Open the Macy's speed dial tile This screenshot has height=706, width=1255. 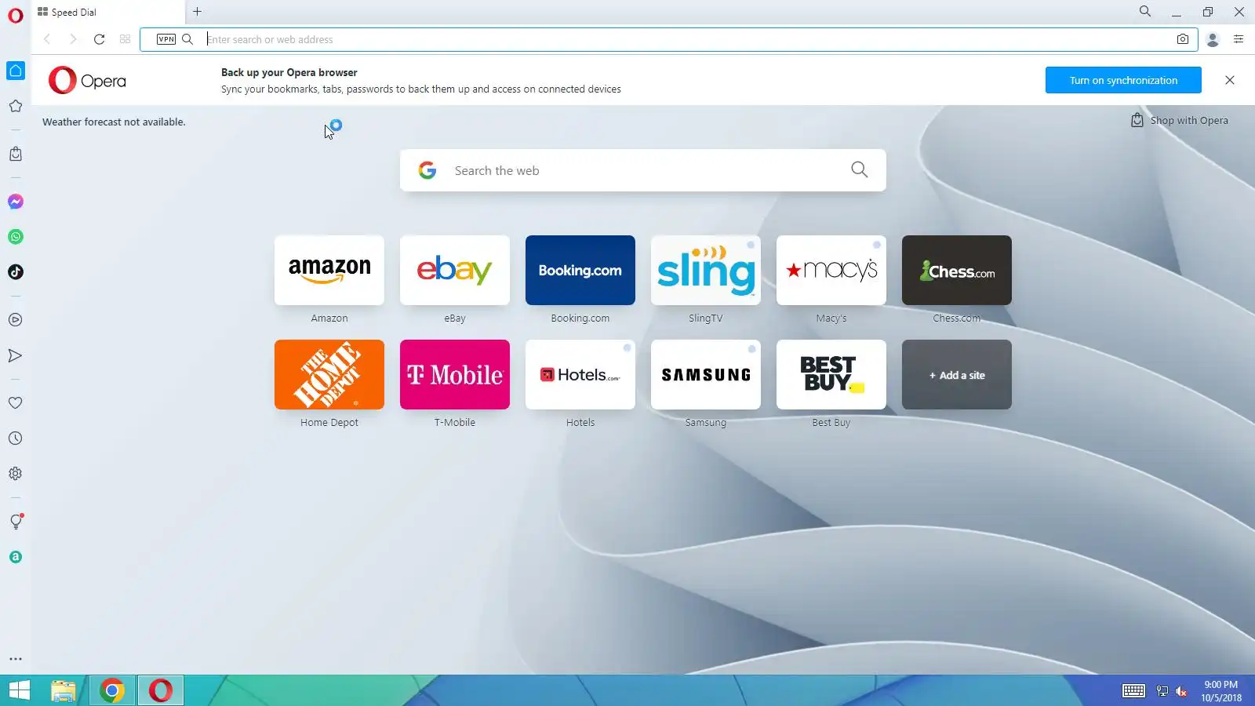tap(831, 270)
